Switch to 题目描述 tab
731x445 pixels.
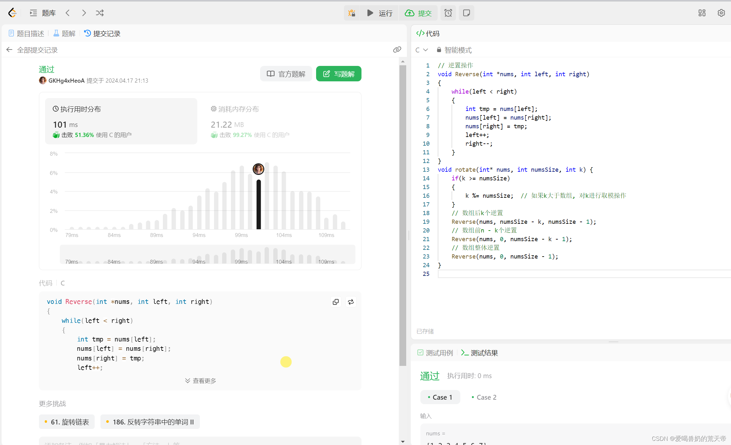click(26, 33)
